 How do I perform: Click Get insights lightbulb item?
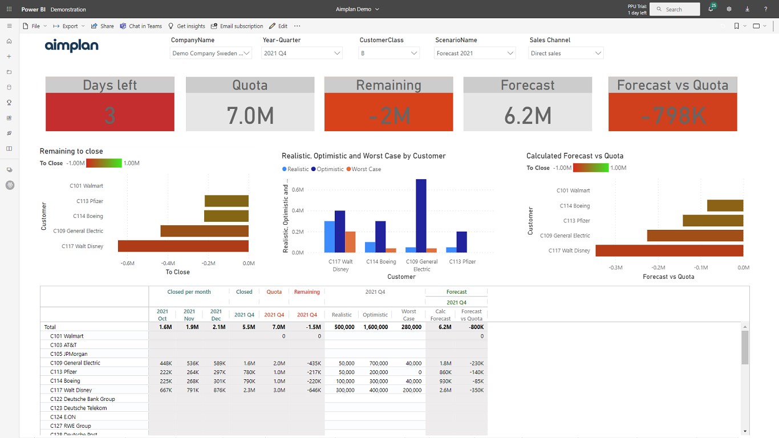point(186,26)
